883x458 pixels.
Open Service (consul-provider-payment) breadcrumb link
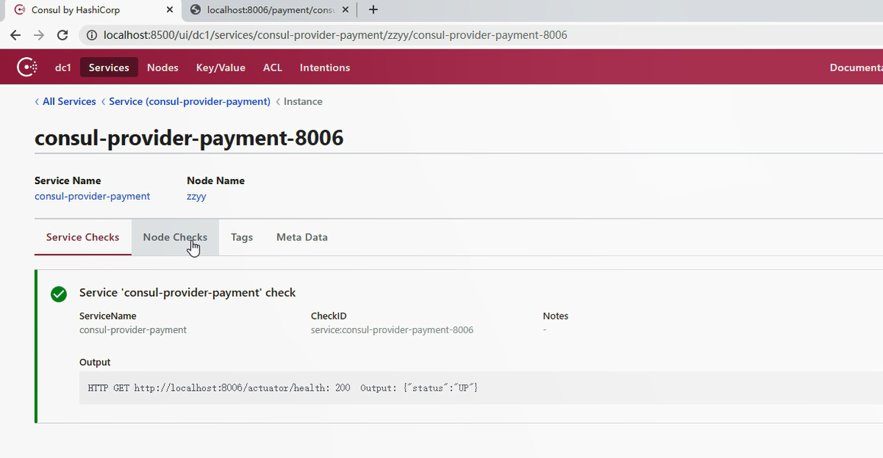(190, 101)
